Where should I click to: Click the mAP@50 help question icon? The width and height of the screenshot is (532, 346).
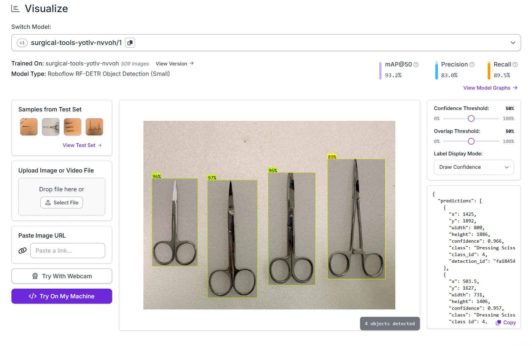(416, 64)
